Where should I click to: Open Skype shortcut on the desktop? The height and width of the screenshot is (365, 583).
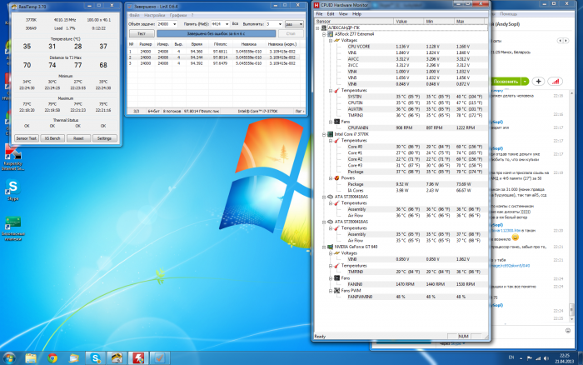click(12, 190)
